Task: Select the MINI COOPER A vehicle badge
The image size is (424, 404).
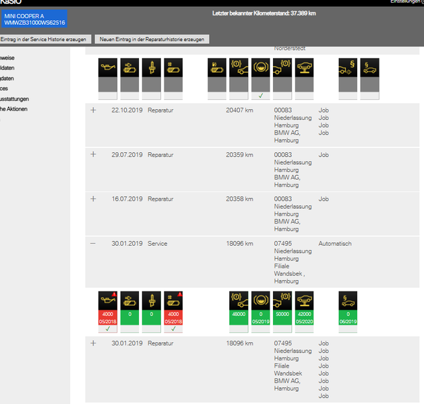Action: (34, 19)
